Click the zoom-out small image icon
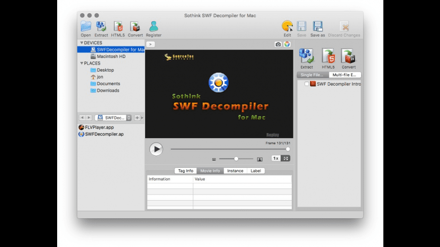440x247 pixels. [214, 159]
